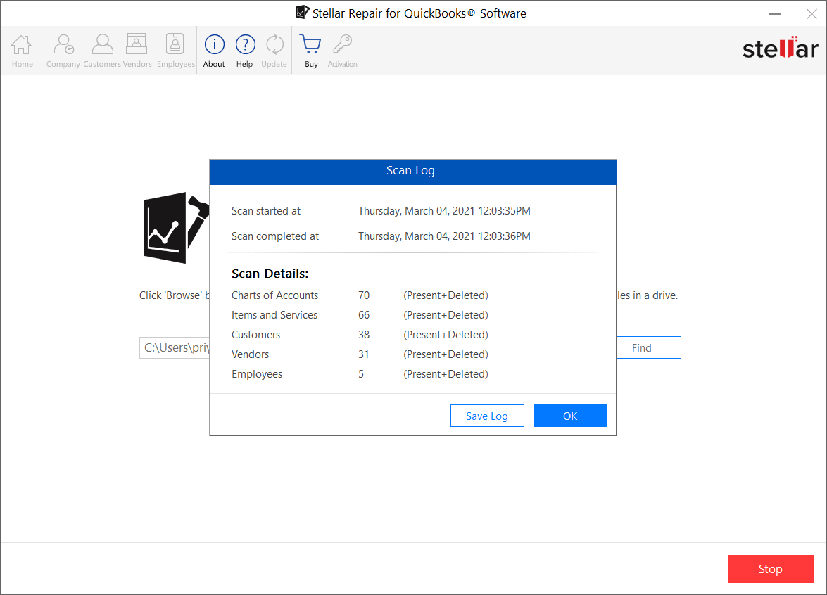Screen dimensions: 827x595
Task: Click the Customers count 38
Action: click(x=364, y=335)
